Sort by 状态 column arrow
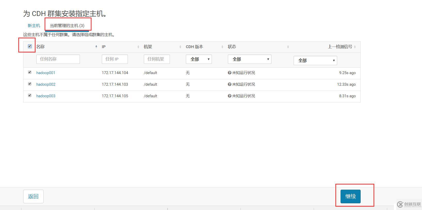The height and width of the screenshot is (210, 422). coord(288,47)
